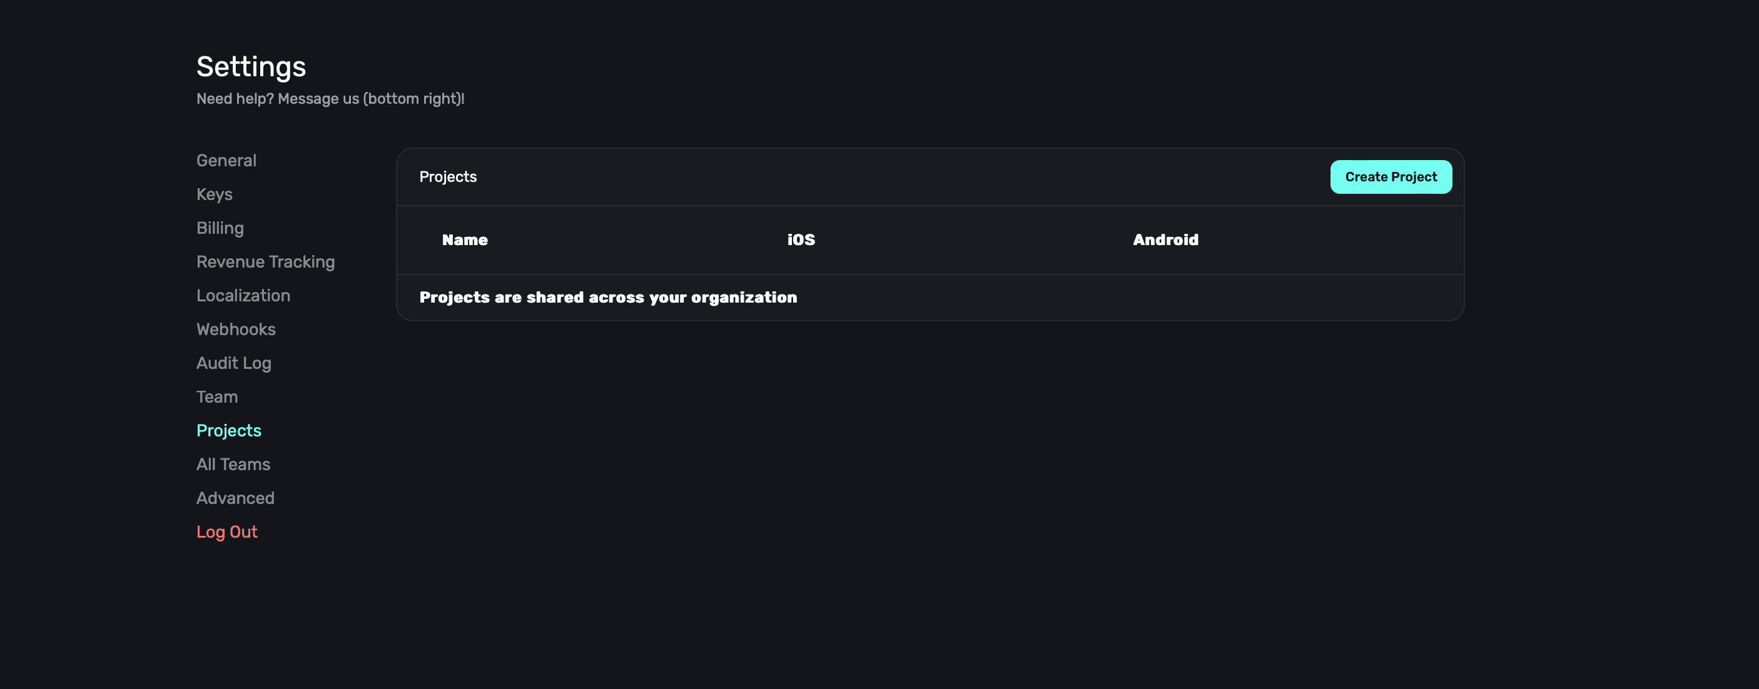Click the Name column header
Image resolution: width=1759 pixels, height=689 pixels.
coord(464,240)
